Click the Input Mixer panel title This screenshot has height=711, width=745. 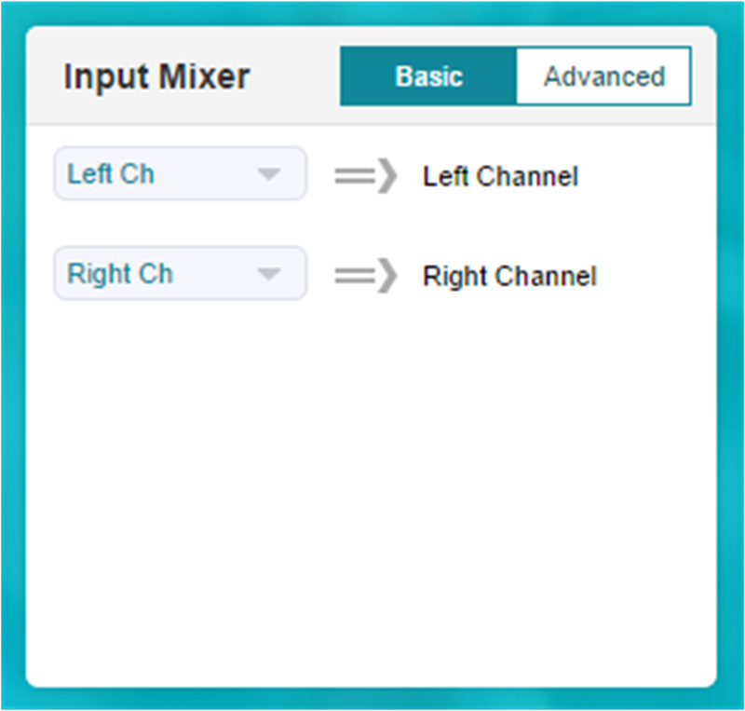(x=156, y=76)
